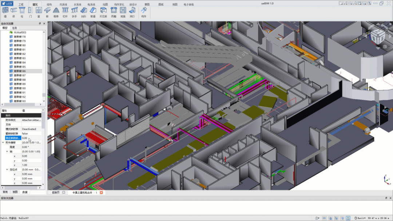This screenshot has width=393, height=221.
Task: Collapse the 轴 property group
Action: click(7, 151)
